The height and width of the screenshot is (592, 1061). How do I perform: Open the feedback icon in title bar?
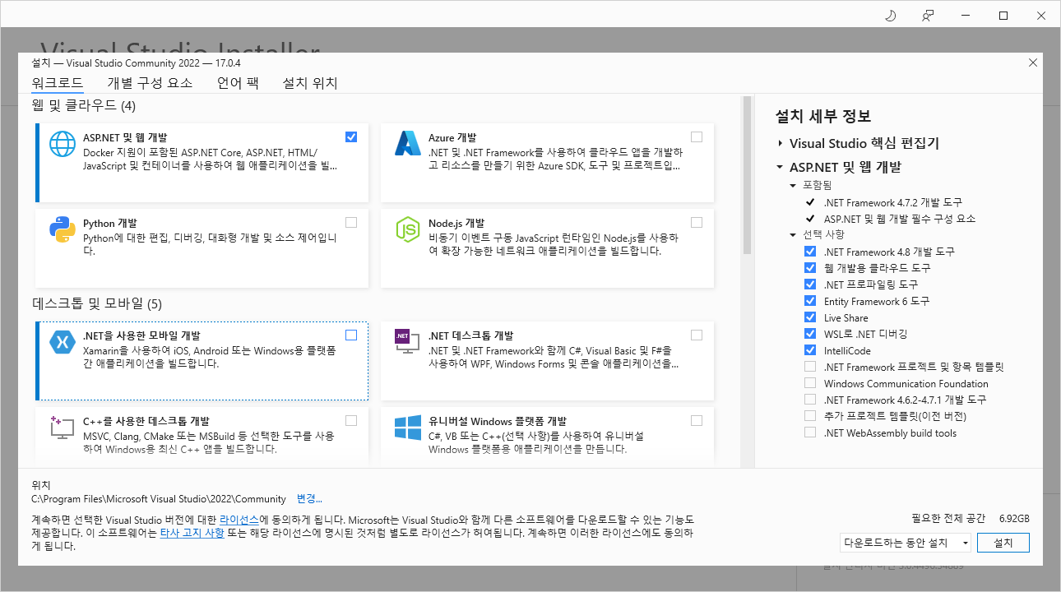(928, 16)
